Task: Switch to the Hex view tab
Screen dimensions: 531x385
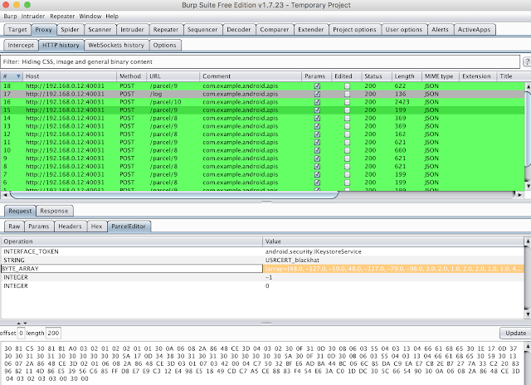Action: point(96,227)
